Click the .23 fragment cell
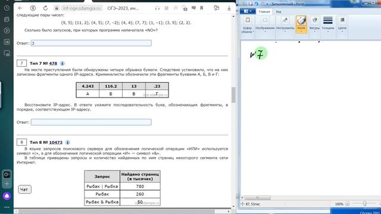This screenshot has height=214, width=381. click(157, 86)
